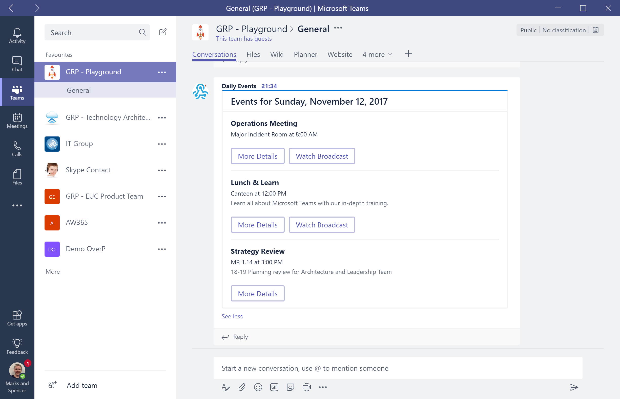This screenshot has height=399, width=620.
Task: Select the Skype Contact team
Action: click(105, 170)
